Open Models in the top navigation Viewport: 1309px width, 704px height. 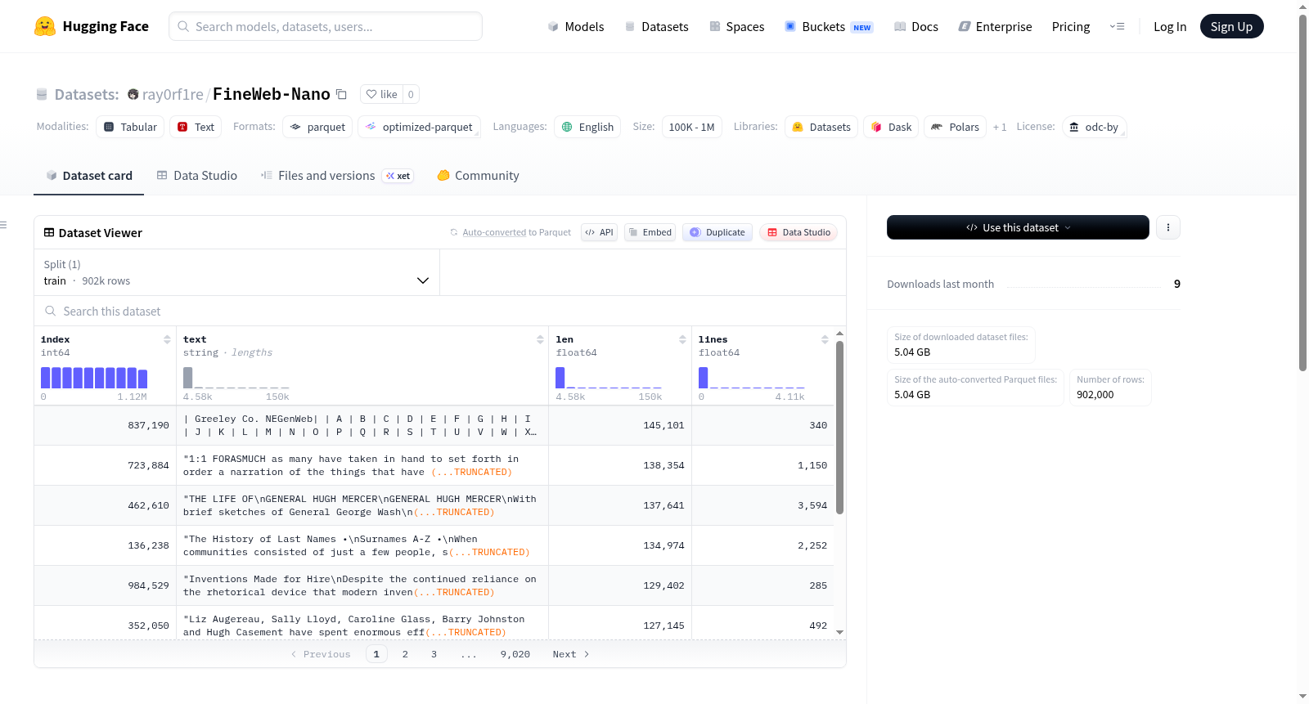click(x=576, y=26)
